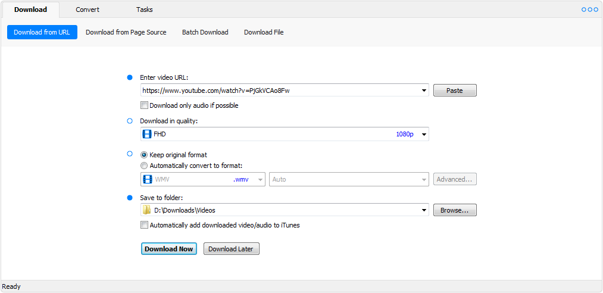Open the 1080p quality dropdown
Viewport: 603px width, 293px height.
click(424, 135)
